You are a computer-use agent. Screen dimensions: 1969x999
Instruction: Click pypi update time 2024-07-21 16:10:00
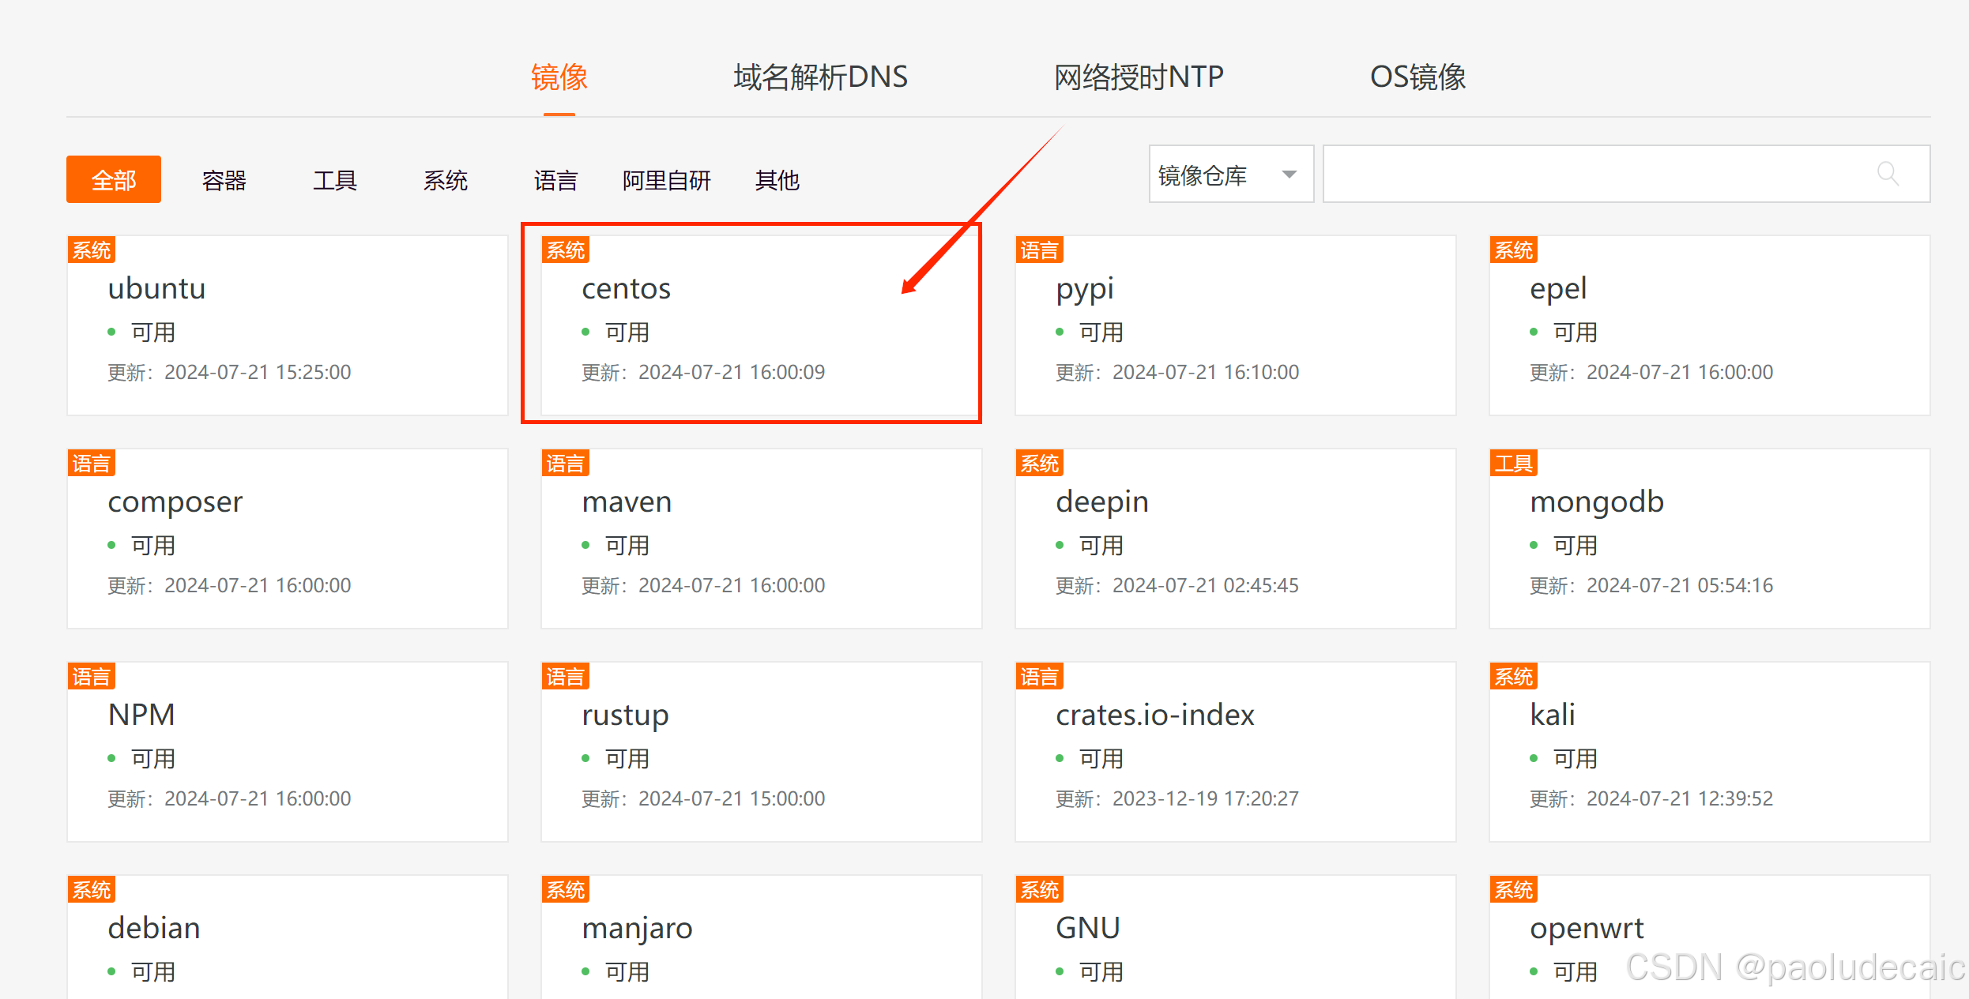tap(1206, 372)
